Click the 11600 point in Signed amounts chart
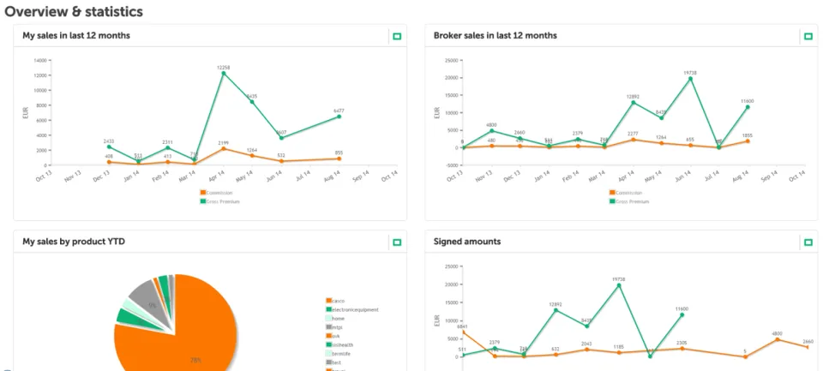Screen dimensions: 823x371 coord(682,314)
